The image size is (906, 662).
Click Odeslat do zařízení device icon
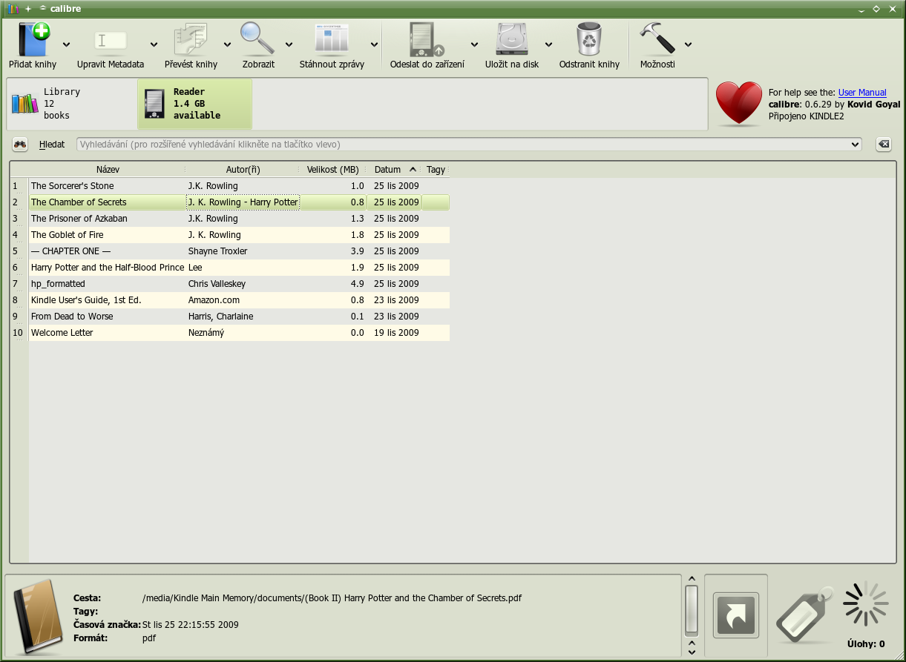pyautogui.click(x=427, y=39)
